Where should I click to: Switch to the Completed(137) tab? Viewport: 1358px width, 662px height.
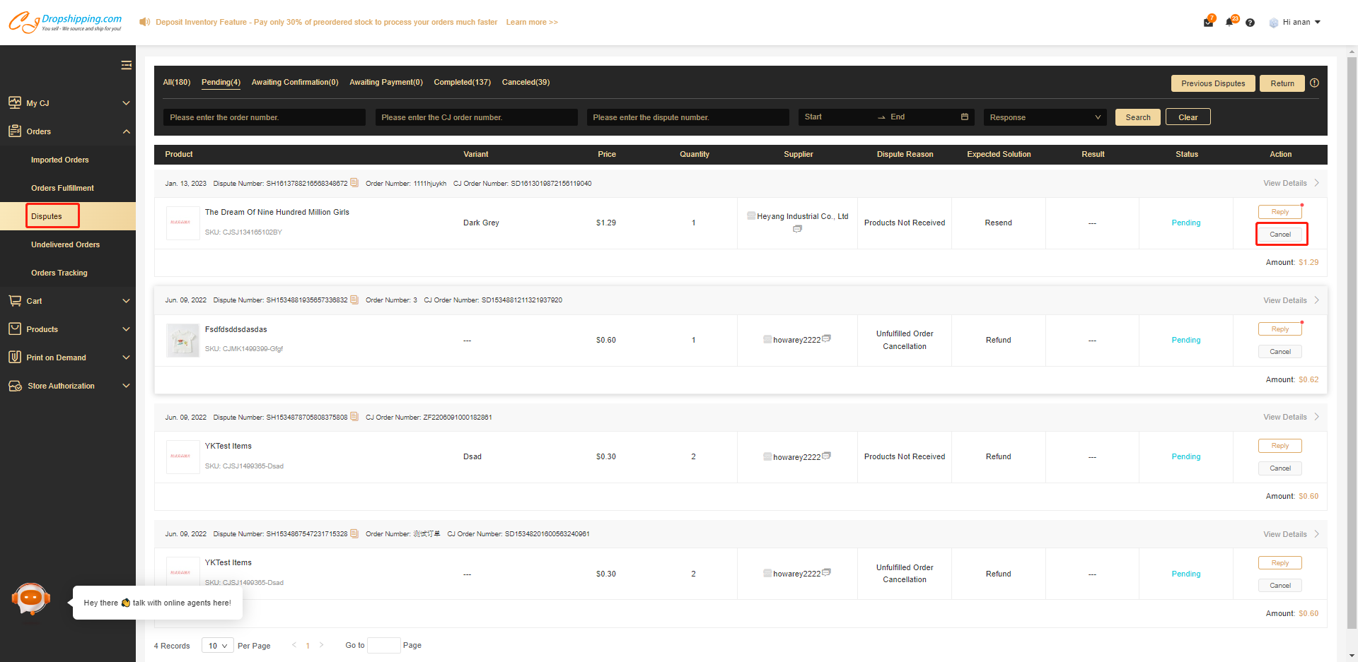coord(462,83)
